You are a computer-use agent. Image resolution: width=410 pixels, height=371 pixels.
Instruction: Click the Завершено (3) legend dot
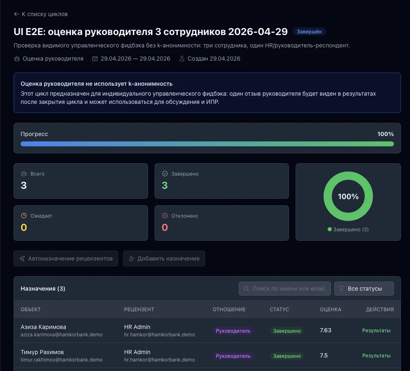click(329, 229)
